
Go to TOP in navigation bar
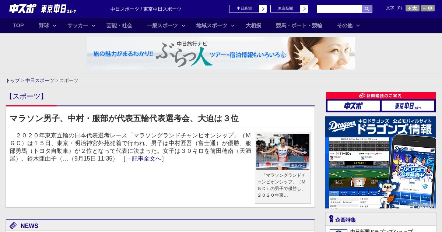pyautogui.click(x=18, y=25)
